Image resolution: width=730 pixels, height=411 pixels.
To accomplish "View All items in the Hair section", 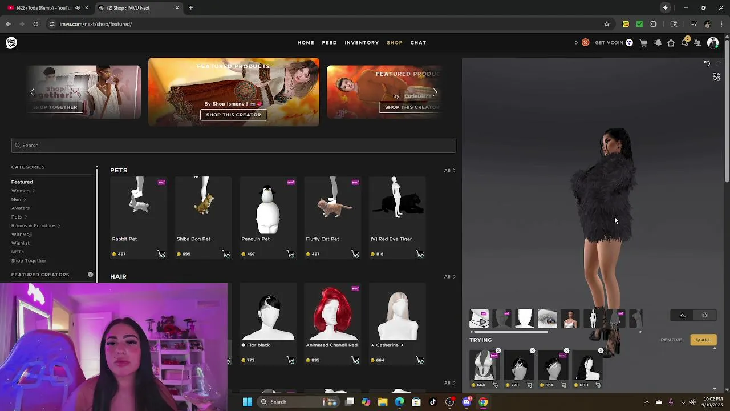I will [x=449, y=277].
